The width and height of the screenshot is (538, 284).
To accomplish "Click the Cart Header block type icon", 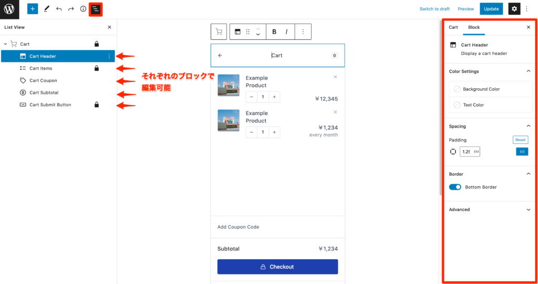I will click(x=237, y=31).
